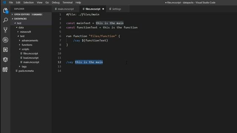Open the Extensions view icon
Viewport: 237px width, 133px height.
tap(5, 50)
